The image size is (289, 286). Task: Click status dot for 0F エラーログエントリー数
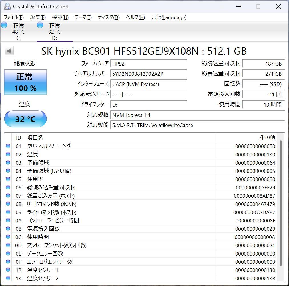(8, 262)
